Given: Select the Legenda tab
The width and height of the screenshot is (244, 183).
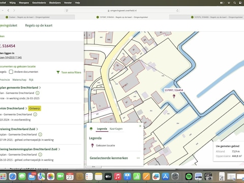Looking at the screenshot, I should click(x=102, y=129).
